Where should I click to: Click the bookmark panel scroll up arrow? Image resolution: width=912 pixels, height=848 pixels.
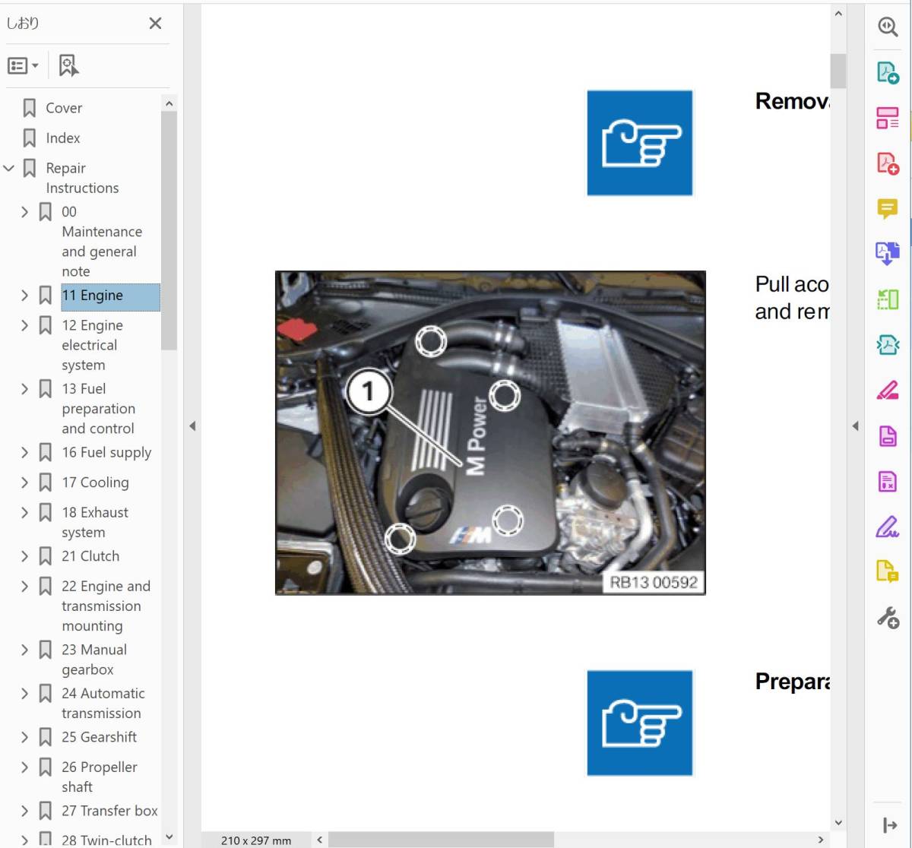click(169, 103)
